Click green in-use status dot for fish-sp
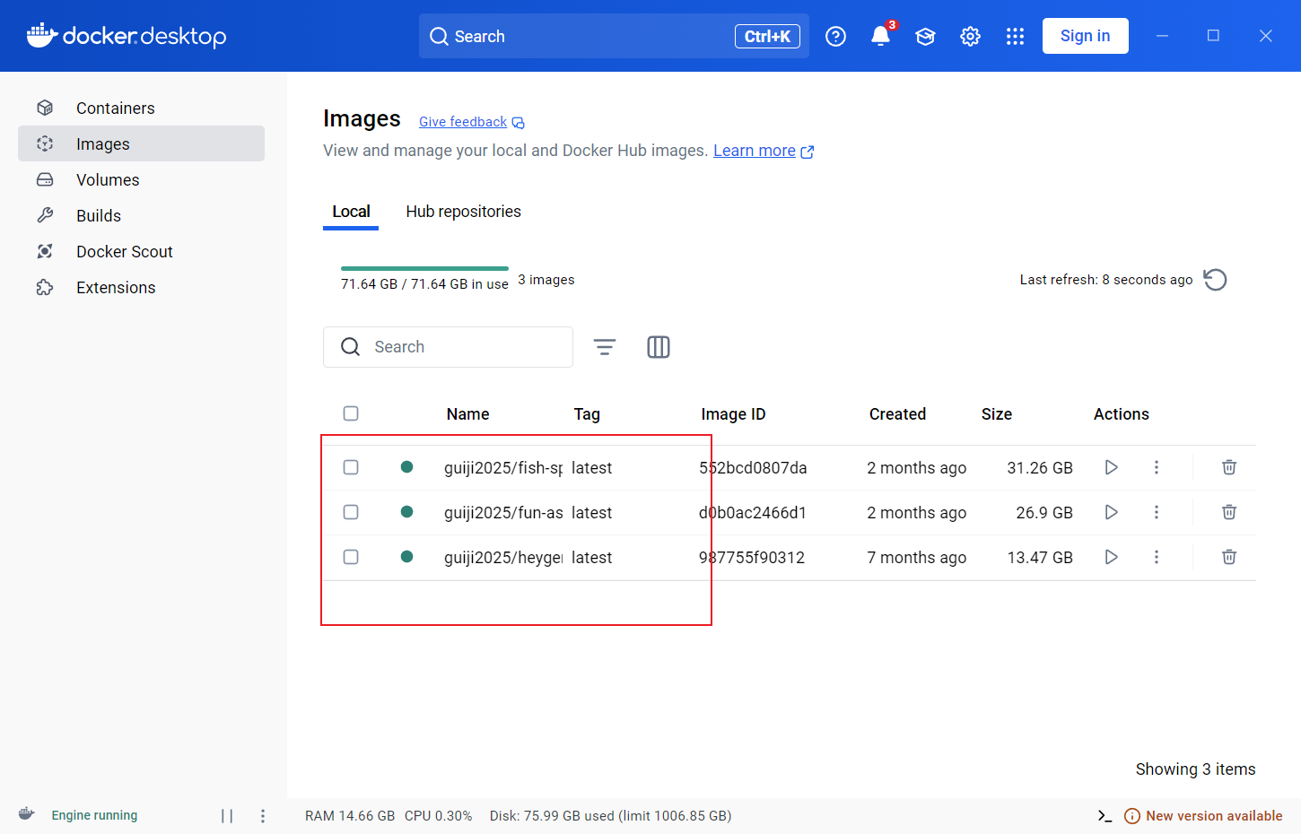This screenshot has width=1301, height=834. (x=406, y=466)
